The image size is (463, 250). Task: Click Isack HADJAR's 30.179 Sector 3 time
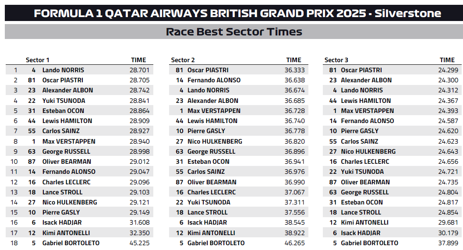point(448,233)
